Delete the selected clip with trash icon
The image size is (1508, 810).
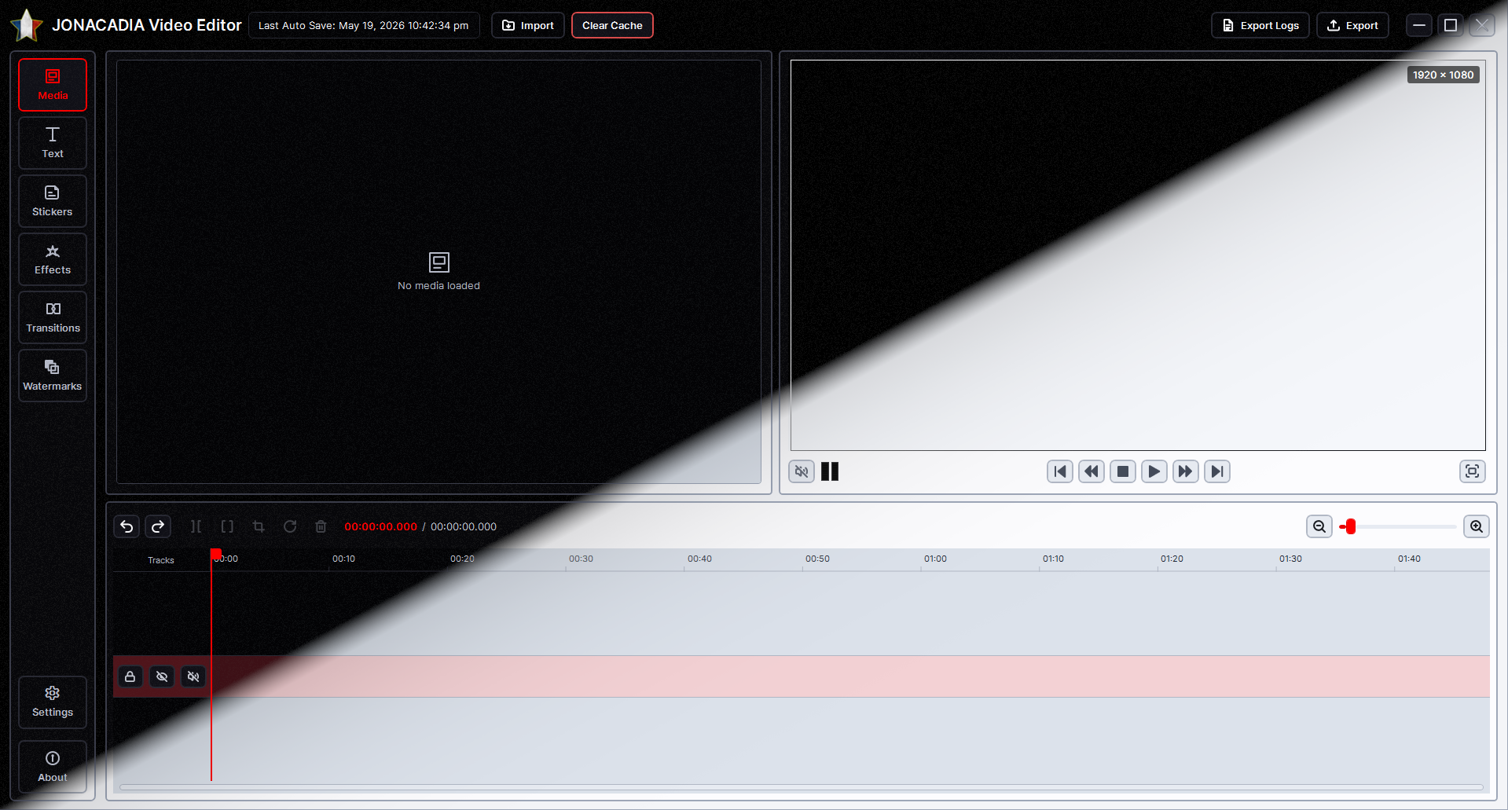pyautogui.click(x=321, y=526)
